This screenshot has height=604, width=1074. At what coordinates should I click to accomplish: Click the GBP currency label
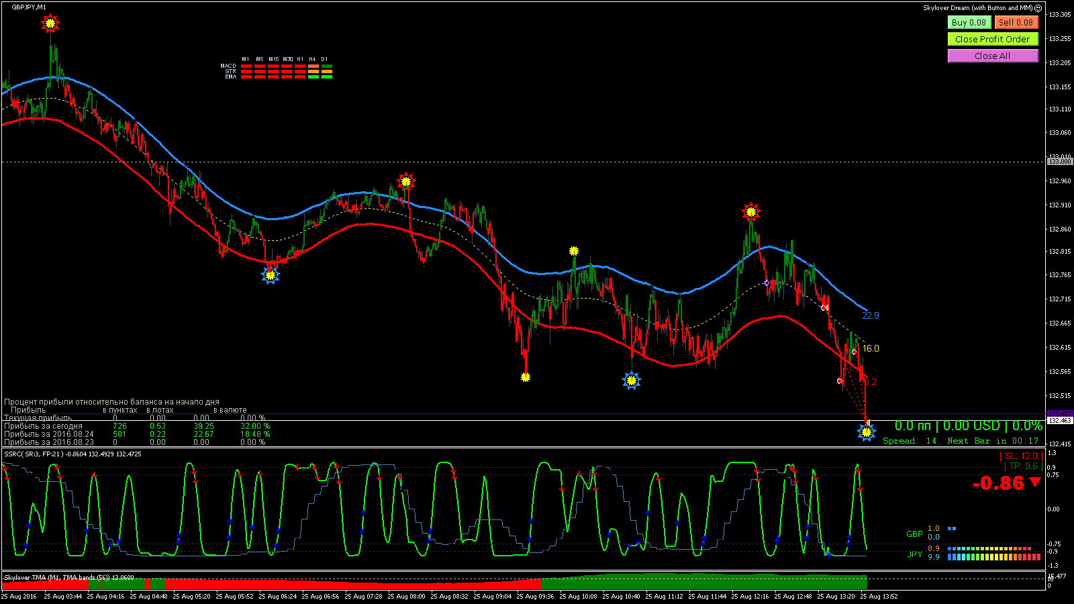(x=914, y=534)
